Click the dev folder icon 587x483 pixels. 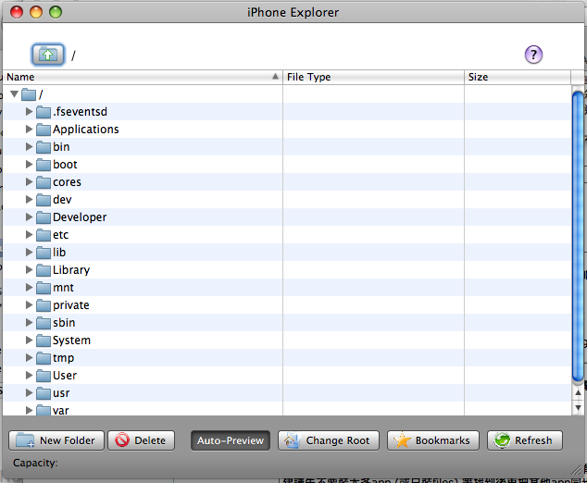point(44,200)
